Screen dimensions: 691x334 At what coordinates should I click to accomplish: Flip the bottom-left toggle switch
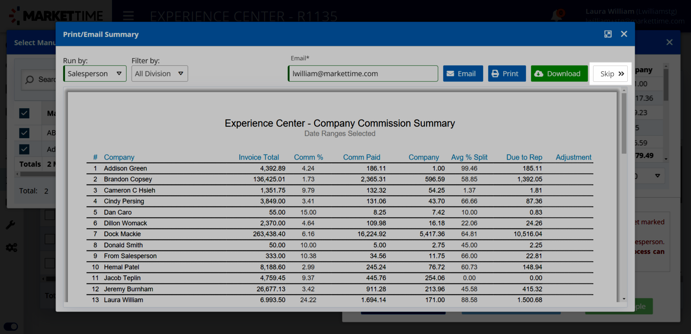(x=11, y=326)
